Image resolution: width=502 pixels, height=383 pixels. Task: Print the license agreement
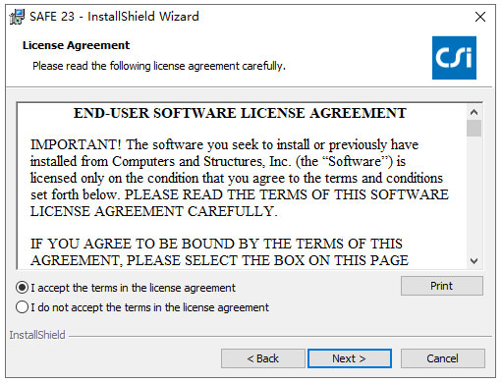coord(442,286)
